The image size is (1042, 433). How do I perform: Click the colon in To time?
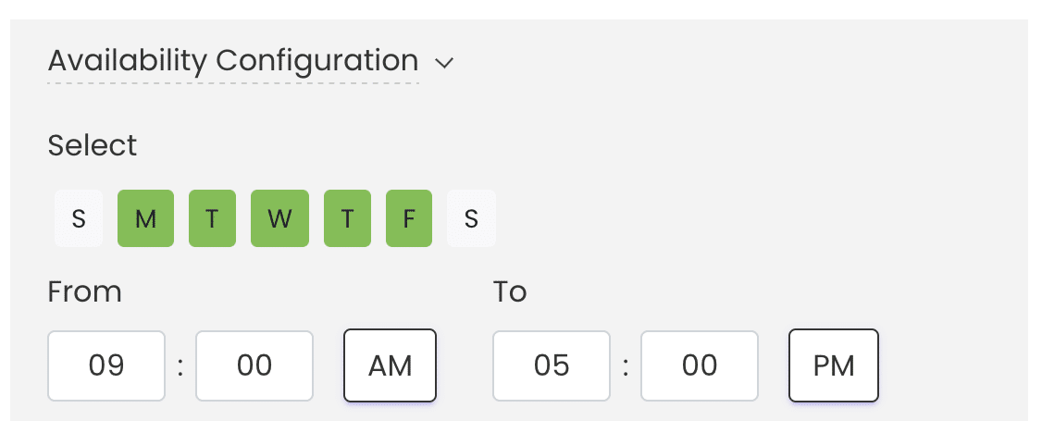tap(626, 366)
